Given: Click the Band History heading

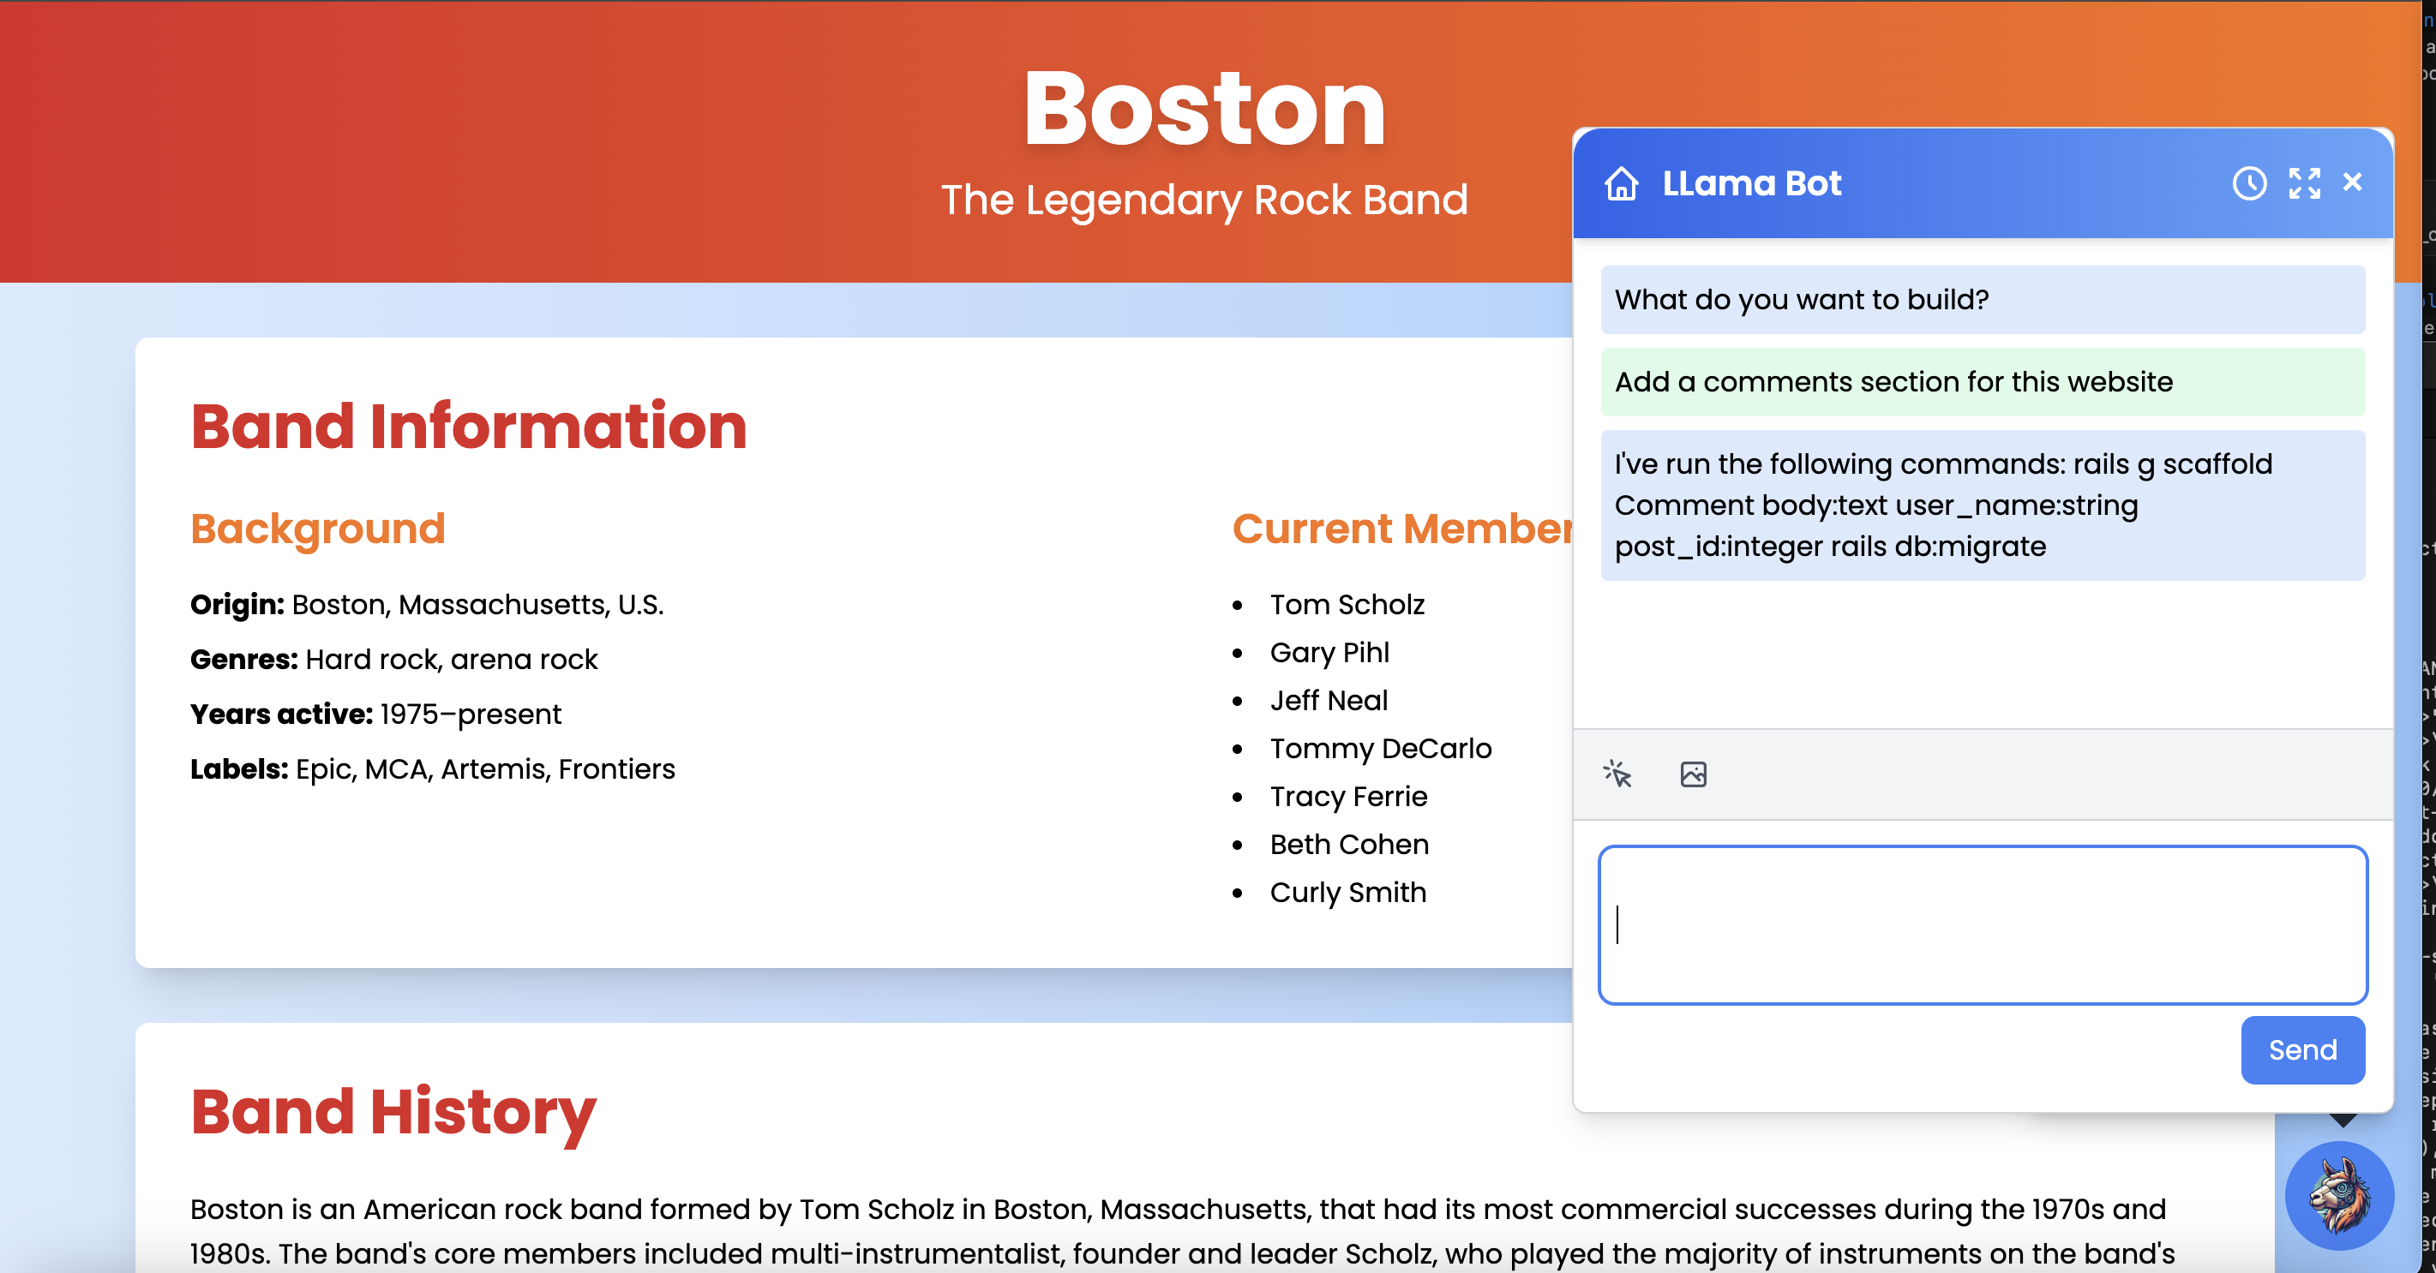Looking at the screenshot, I should point(393,1111).
